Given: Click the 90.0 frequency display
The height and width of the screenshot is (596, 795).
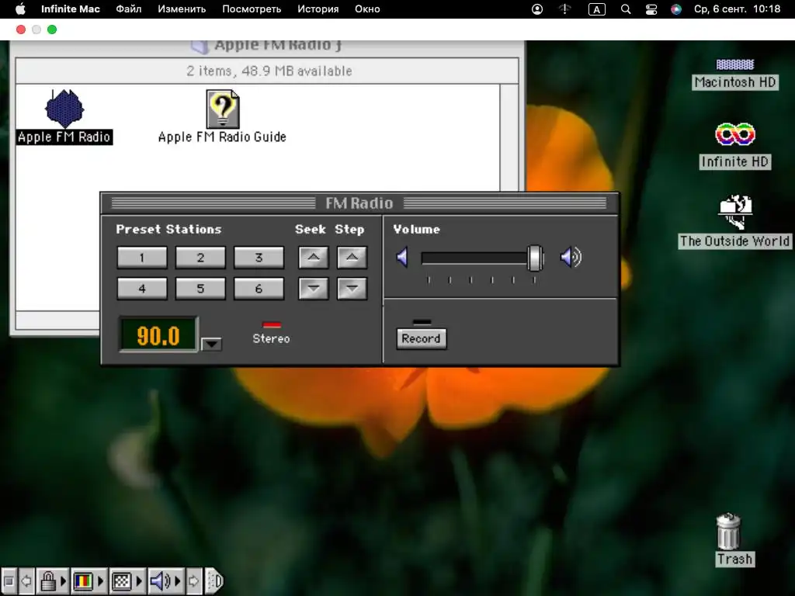Looking at the screenshot, I should coord(158,334).
